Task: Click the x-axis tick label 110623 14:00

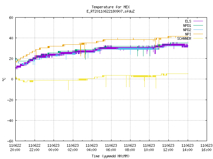Action: tap(188, 148)
